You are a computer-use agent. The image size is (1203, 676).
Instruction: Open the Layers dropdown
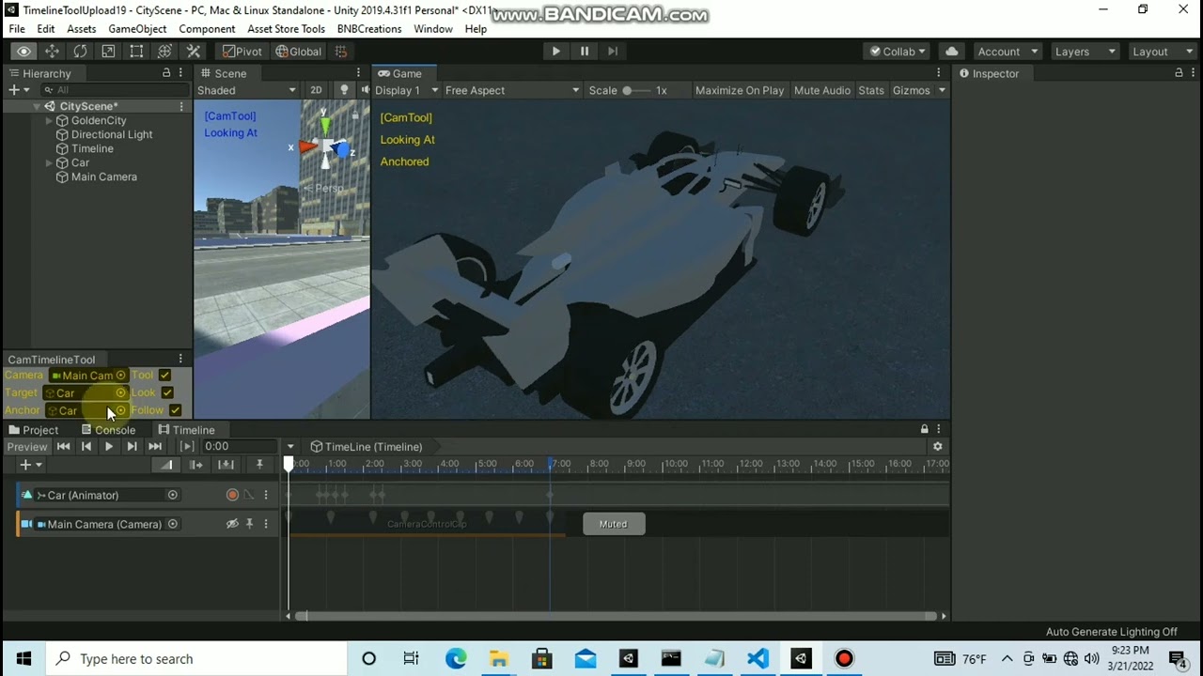pos(1086,52)
